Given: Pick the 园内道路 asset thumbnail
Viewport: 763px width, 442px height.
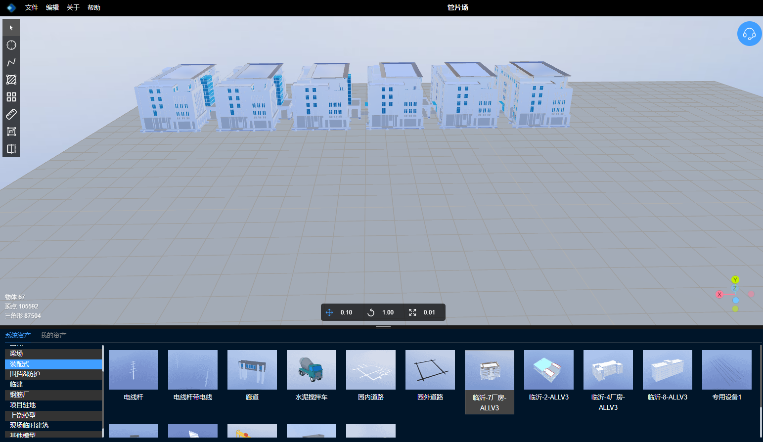Looking at the screenshot, I should point(371,370).
